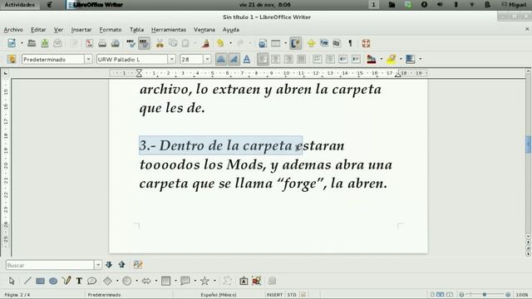Expand the block arrows dropdown arrow
532x299 pixels.
[x=156, y=281]
